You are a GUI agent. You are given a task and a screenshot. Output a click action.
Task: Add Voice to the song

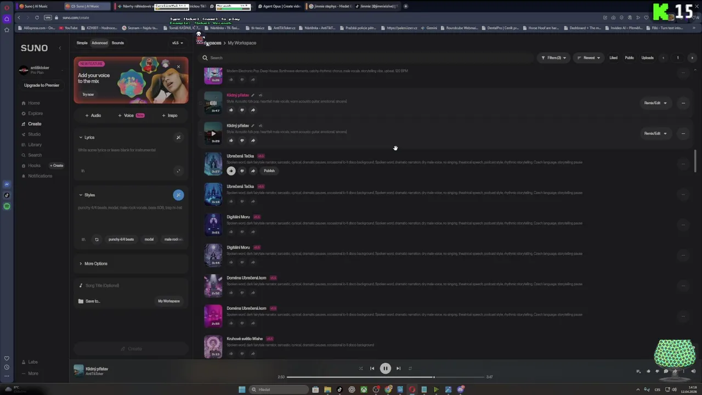tap(131, 115)
